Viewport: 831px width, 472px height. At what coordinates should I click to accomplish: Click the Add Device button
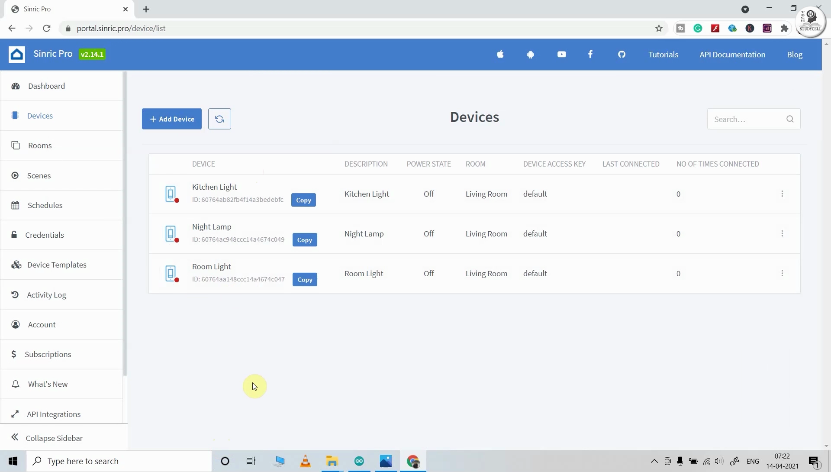pos(171,119)
